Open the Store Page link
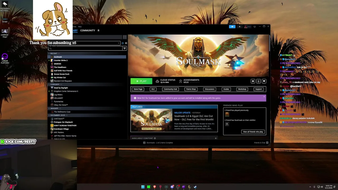Image resolution: width=338 pixels, height=190 pixels. (138, 89)
